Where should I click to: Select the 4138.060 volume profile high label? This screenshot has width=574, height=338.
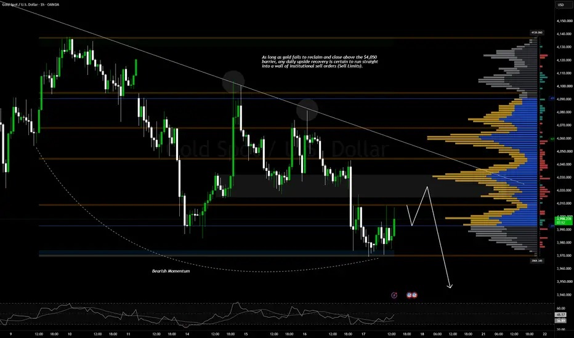[536, 33]
